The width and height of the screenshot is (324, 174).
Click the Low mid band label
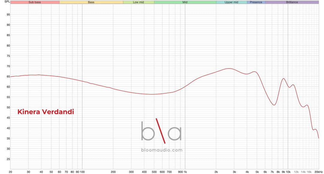[x=138, y=2]
